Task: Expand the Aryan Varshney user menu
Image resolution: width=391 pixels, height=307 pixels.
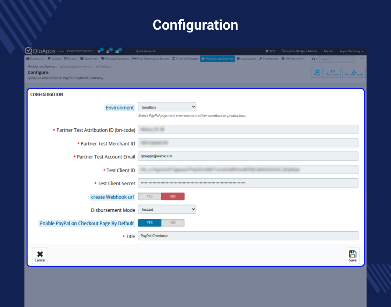Action: 351,51
